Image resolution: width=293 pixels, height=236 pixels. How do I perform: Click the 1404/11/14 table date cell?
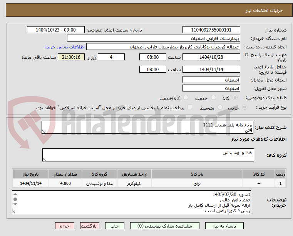point(31,183)
